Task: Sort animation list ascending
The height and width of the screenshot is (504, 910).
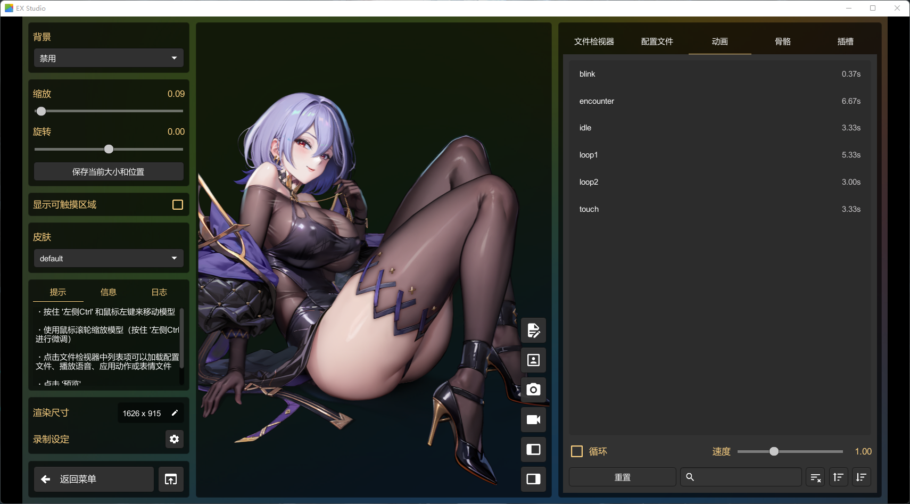Action: coord(838,477)
